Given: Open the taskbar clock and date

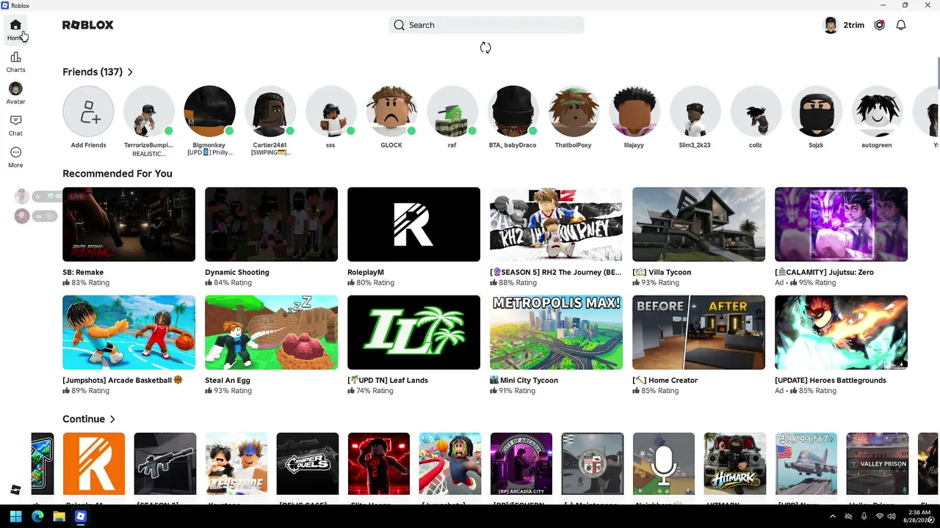Looking at the screenshot, I should pyautogui.click(x=918, y=516).
